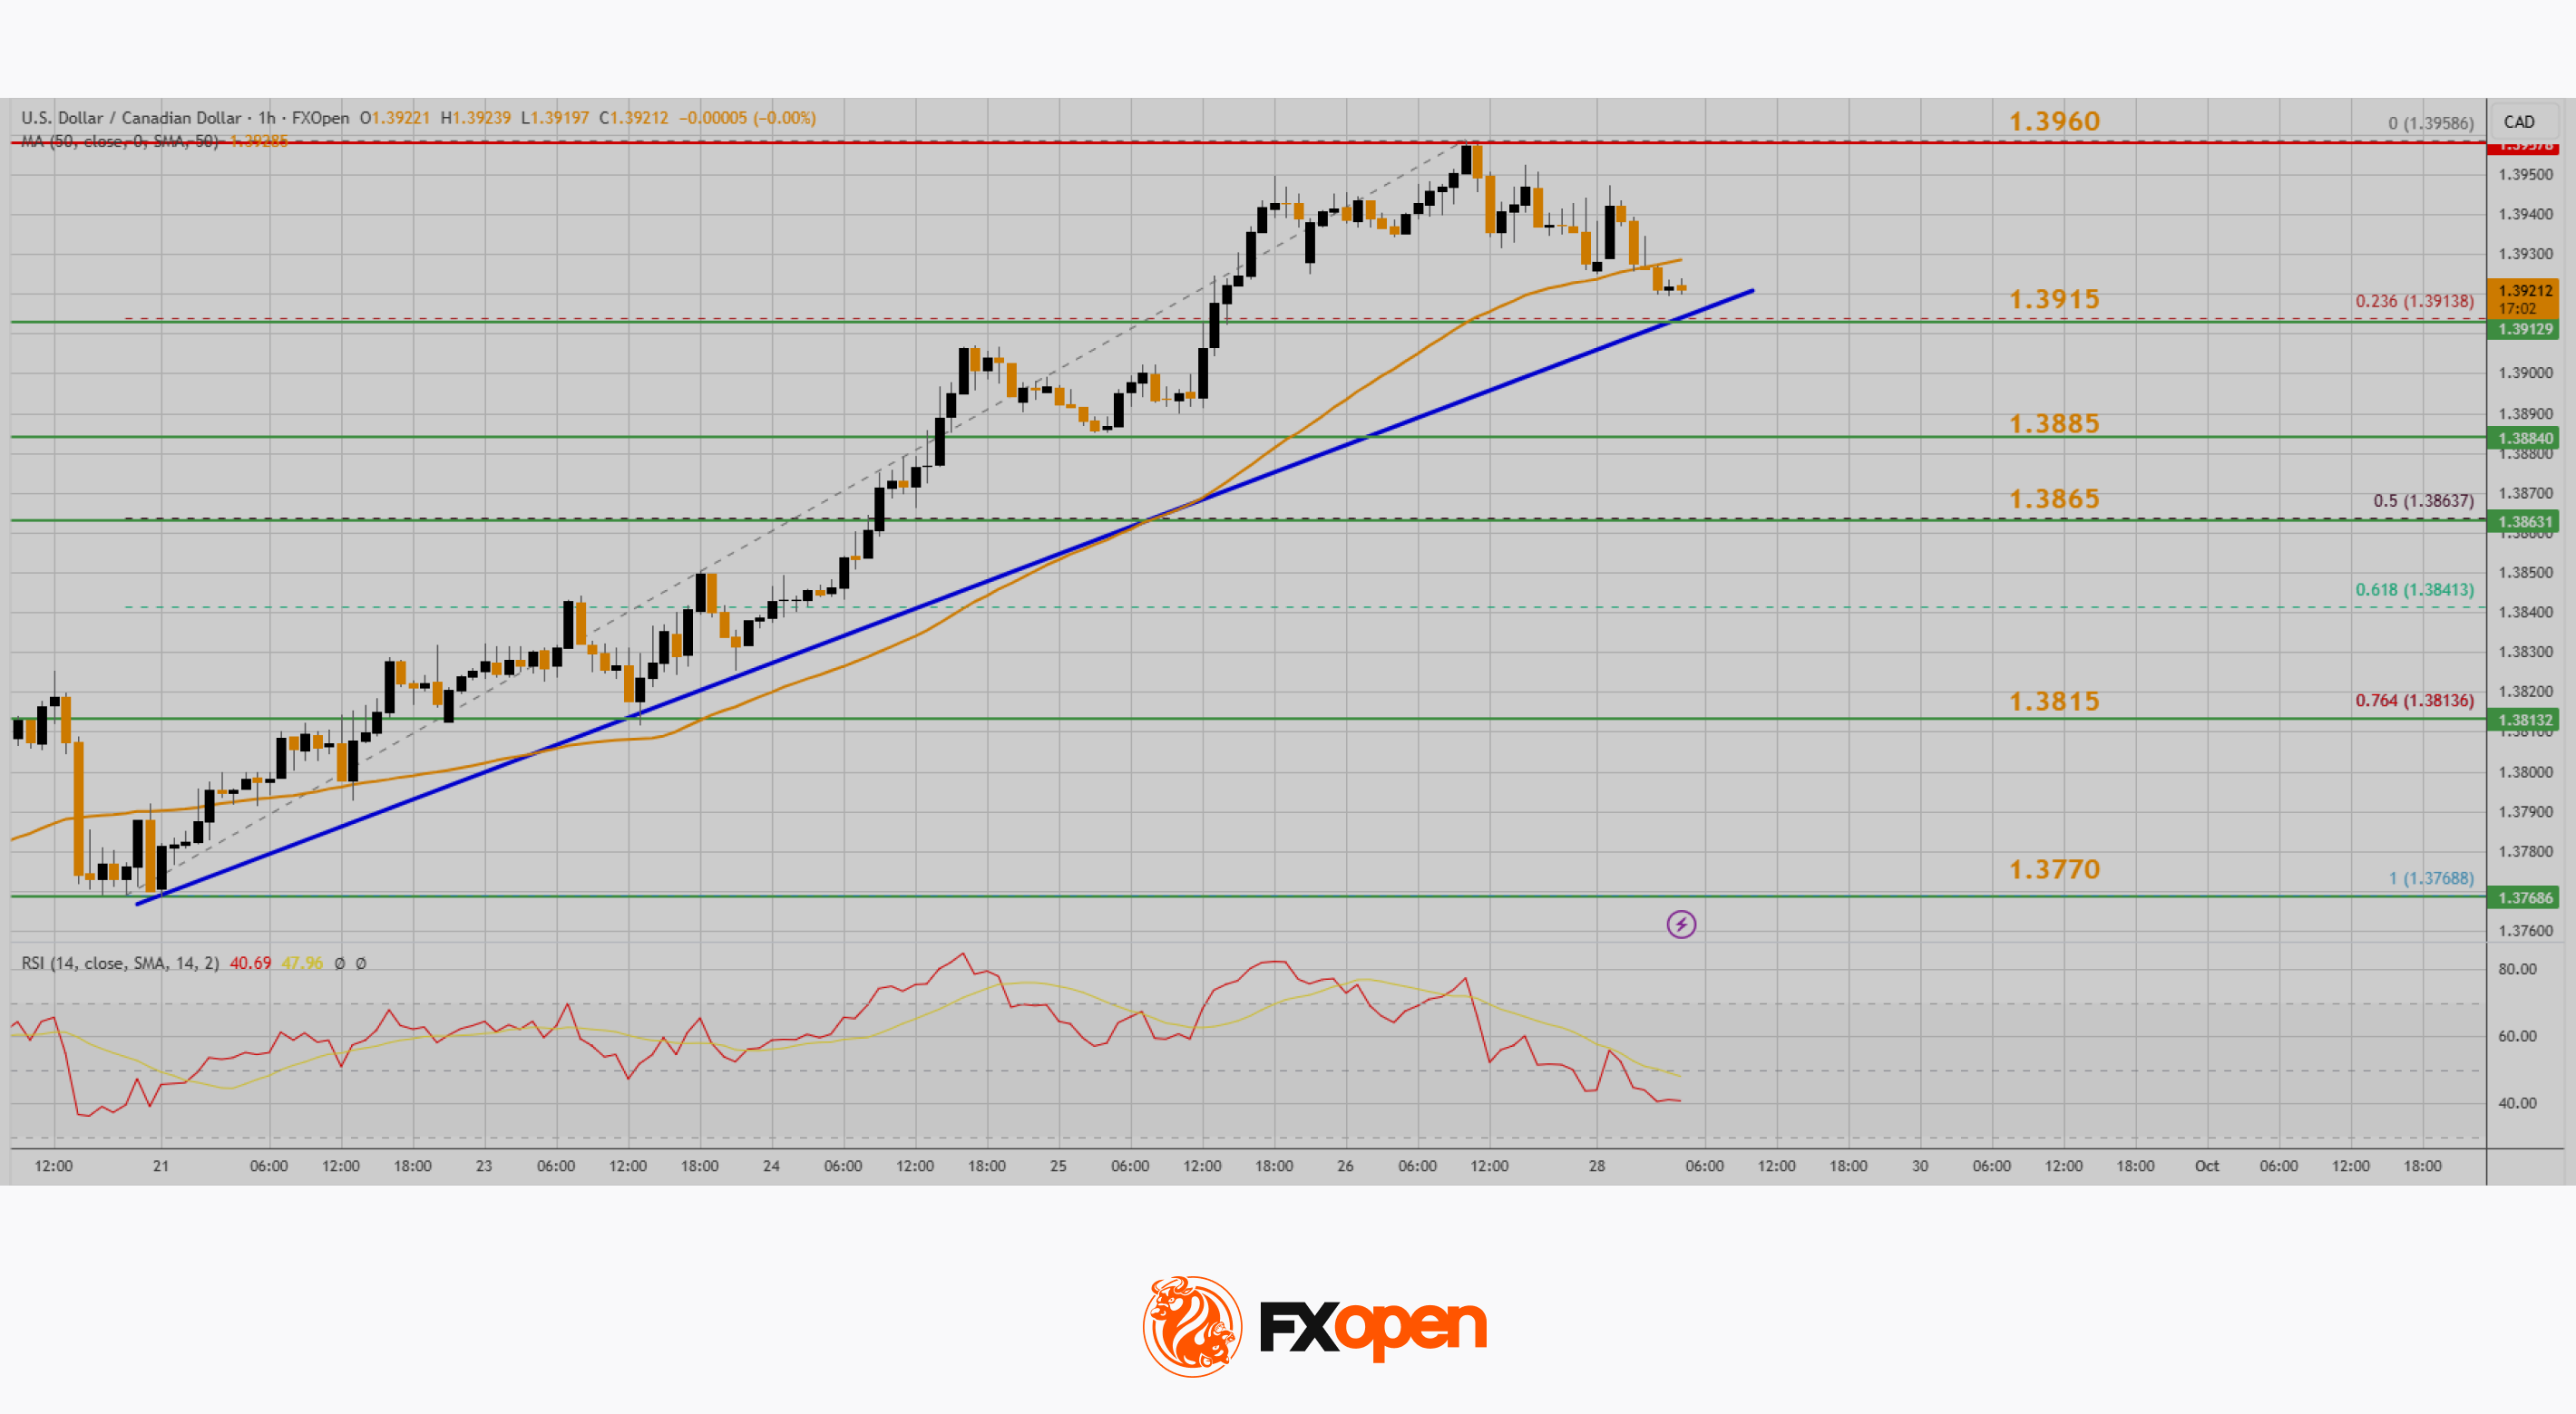2576x1414 pixels.
Task: Click the green 1.39129 price axis label
Action: tap(2525, 329)
